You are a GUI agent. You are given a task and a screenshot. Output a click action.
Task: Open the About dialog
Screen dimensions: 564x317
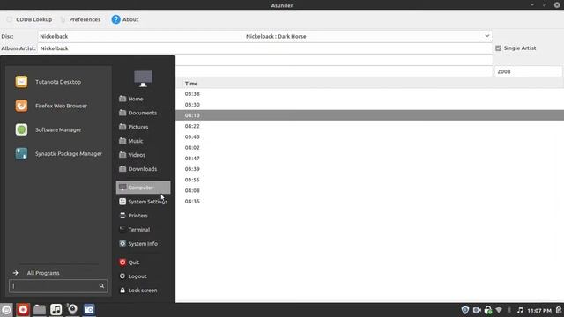point(125,19)
